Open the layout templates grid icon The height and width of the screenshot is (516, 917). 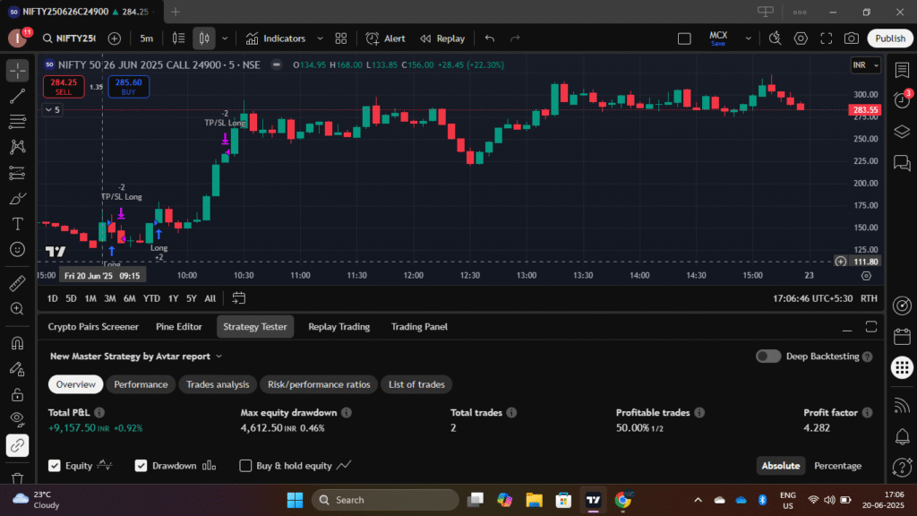[341, 39]
